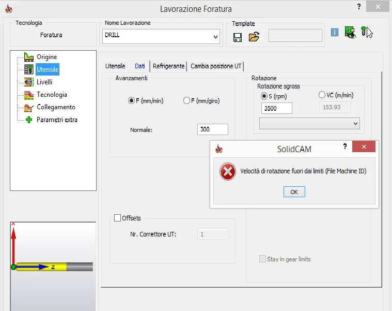Viewport: 392px width, 311px height.
Task: Click the S (rpm) field showing 3500
Action: tap(277, 108)
